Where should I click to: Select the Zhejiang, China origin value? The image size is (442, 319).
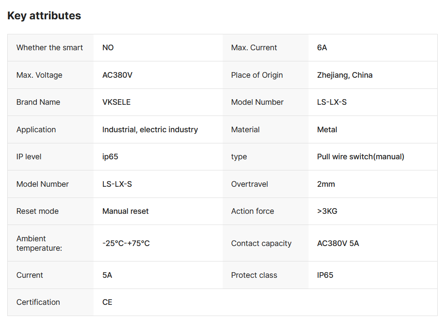[x=345, y=75]
